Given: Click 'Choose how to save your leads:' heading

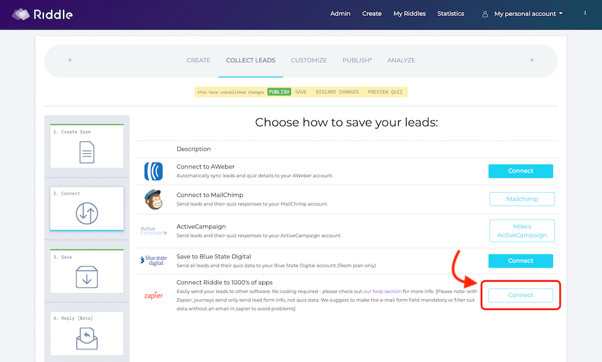Looking at the screenshot, I should pyautogui.click(x=346, y=122).
